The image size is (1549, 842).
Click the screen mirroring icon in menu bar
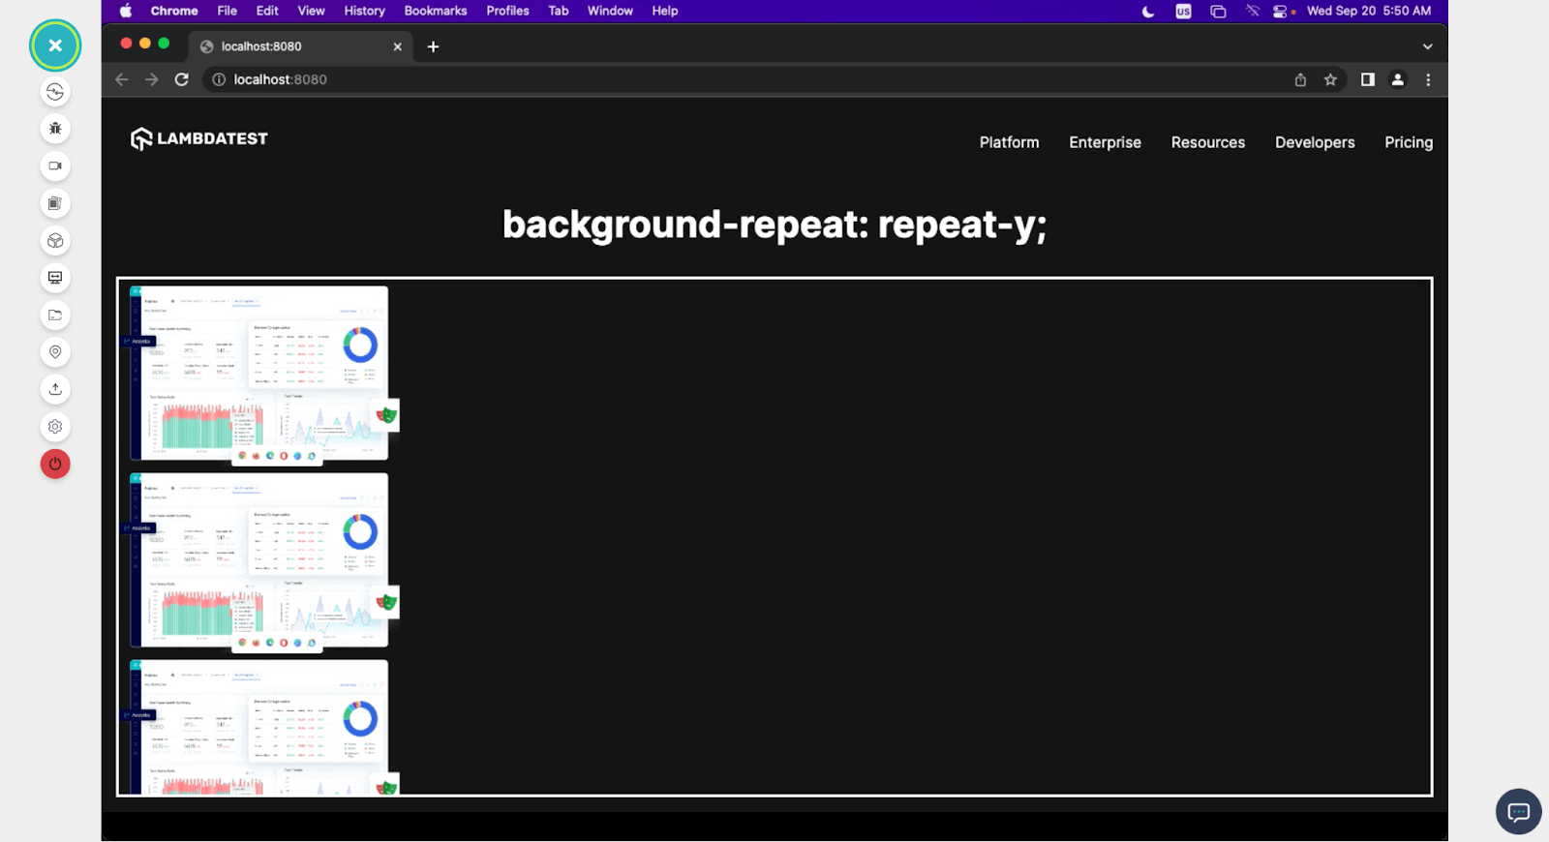tap(1218, 12)
